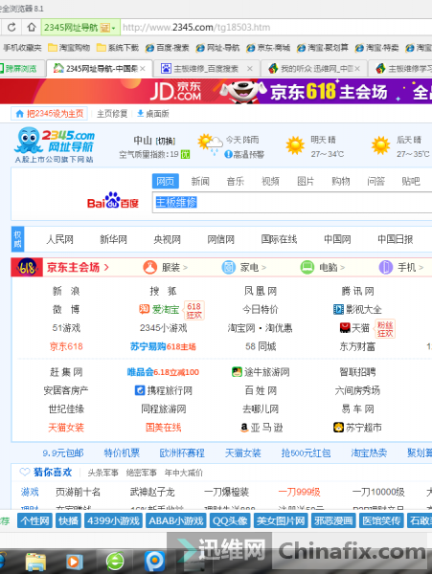Click the 618 京东主会场 badge icon

click(x=27, y=267)
